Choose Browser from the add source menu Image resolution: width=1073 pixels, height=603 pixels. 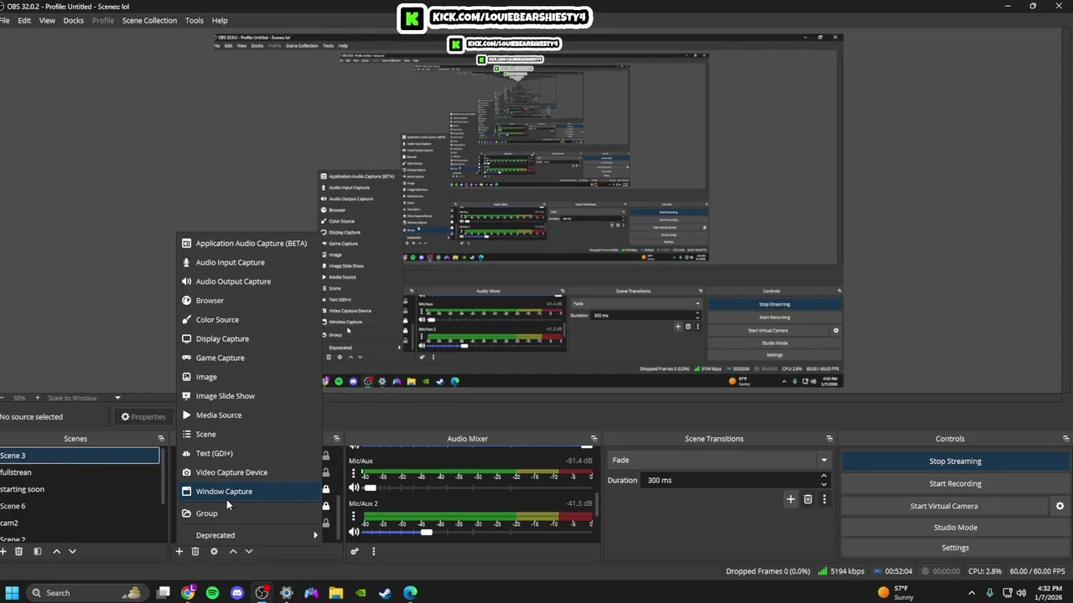(250, 301)
